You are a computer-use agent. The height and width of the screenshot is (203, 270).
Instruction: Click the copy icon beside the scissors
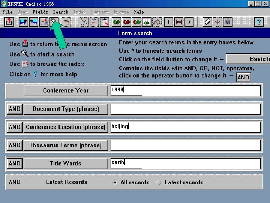[x=94, y=22]
